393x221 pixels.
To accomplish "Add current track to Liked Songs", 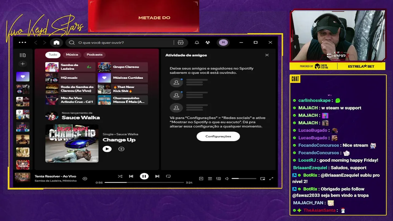I will (85, 179).
